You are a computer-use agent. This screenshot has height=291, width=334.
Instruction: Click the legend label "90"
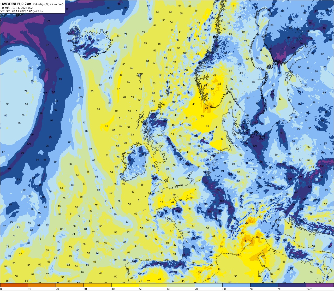pyautogui.click(x=252, y=289)
